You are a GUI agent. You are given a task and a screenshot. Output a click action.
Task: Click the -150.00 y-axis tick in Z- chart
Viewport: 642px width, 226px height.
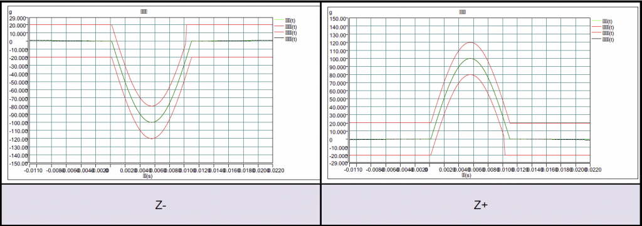coord(18,163)
